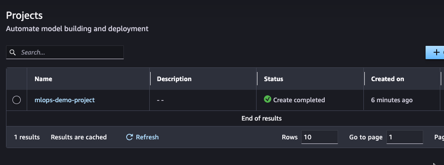444x165 pixels.
Task: Click the green checkmark status icon
Action: tap(267, 99)
